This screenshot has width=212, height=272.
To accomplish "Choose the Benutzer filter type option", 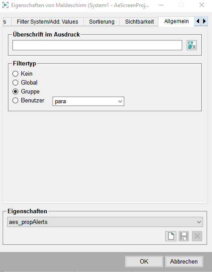I will click(15, 101).
